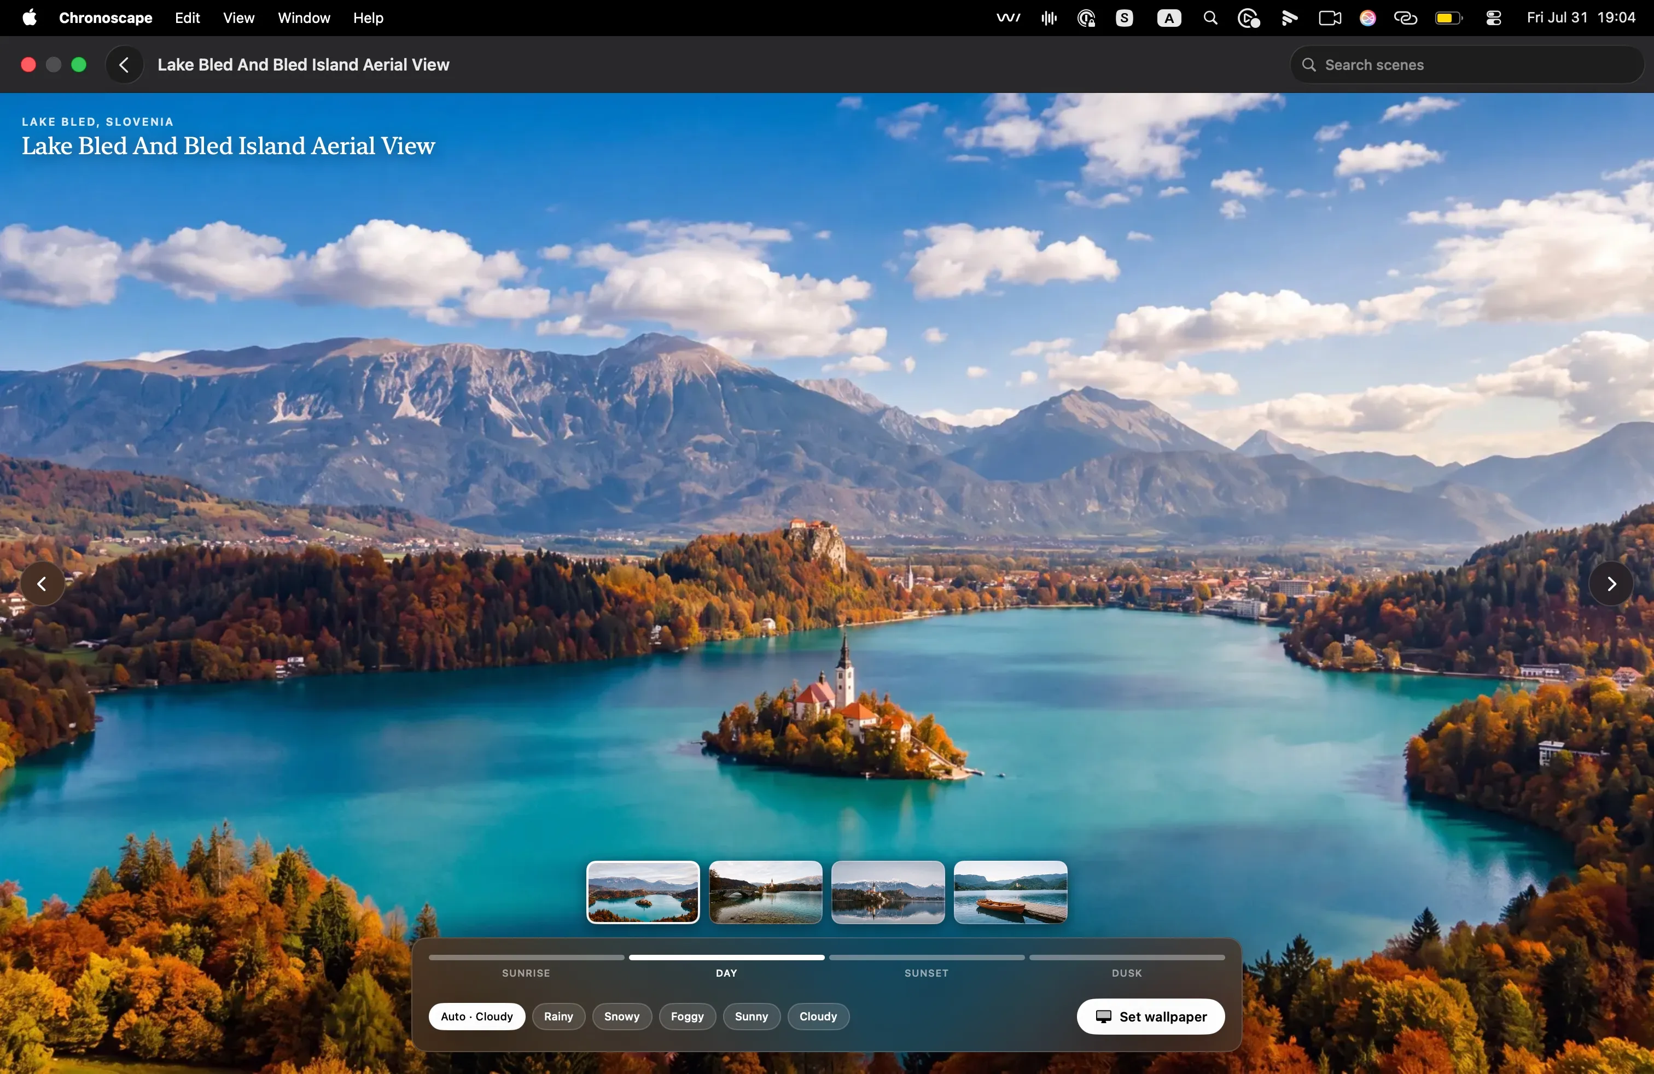Open the View menu
The image size is (1654, 1074).
pos(238,18)
